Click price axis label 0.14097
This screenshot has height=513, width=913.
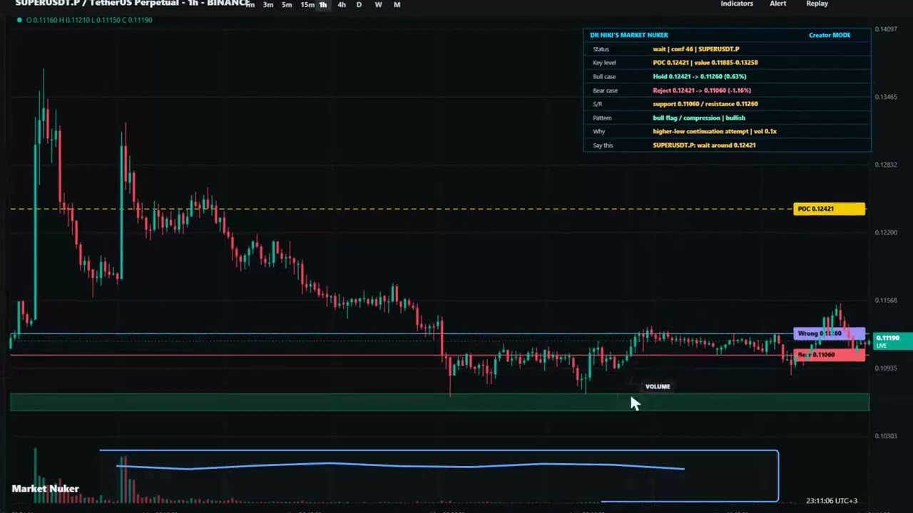pos(886,29)
